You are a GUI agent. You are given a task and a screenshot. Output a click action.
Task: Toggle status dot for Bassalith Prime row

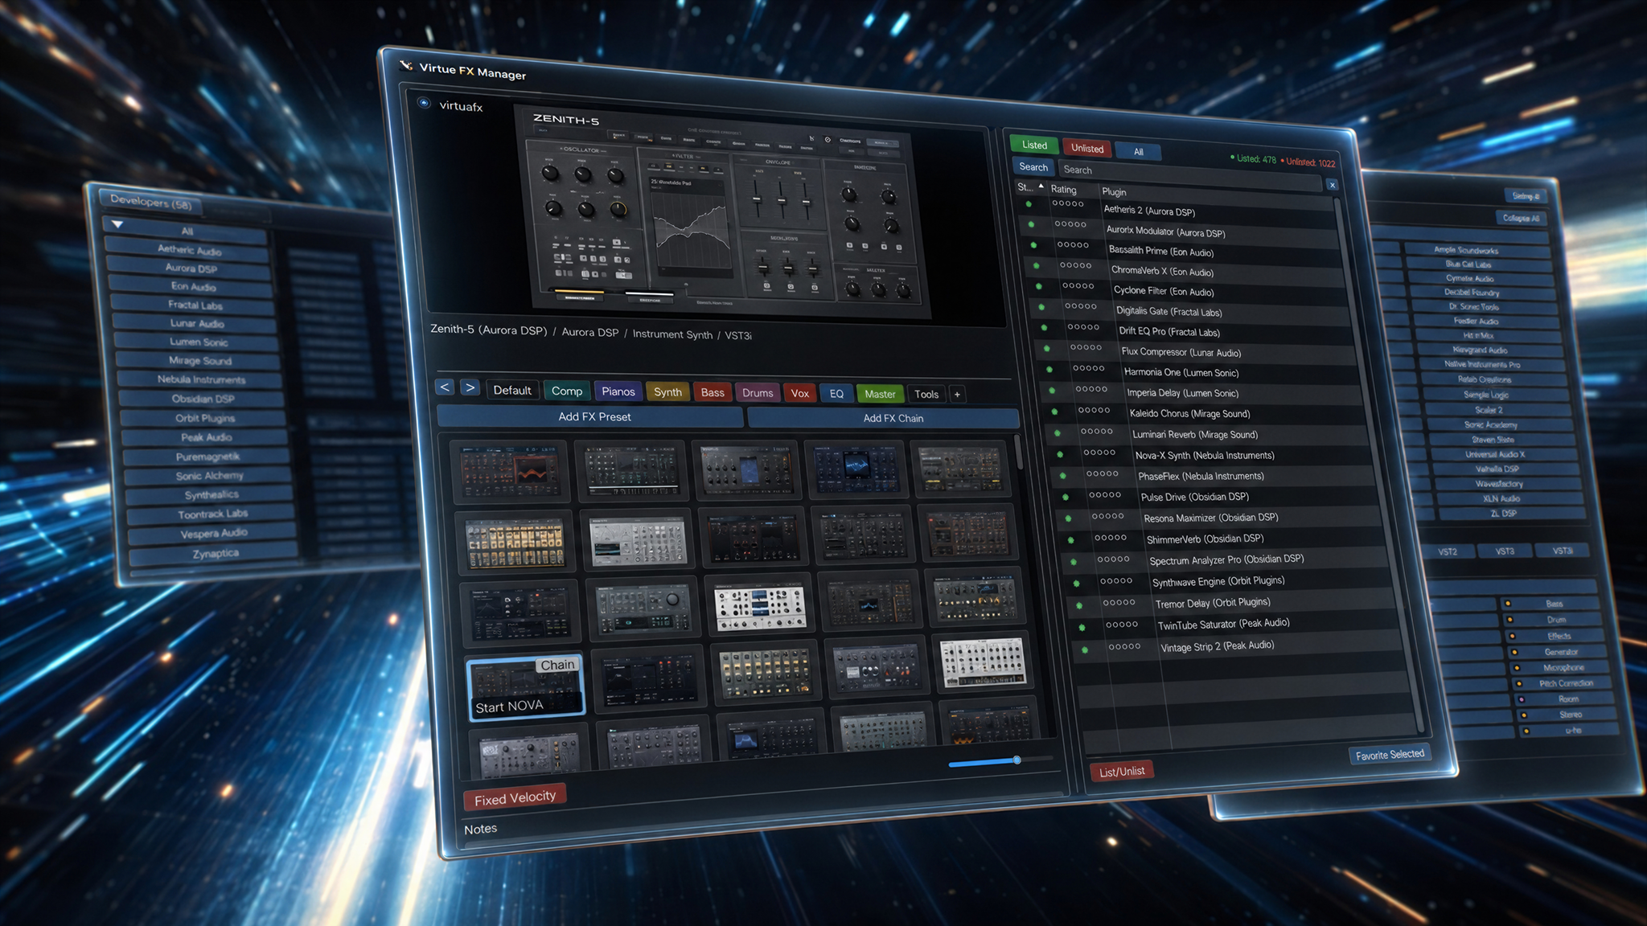[1033, 245]
